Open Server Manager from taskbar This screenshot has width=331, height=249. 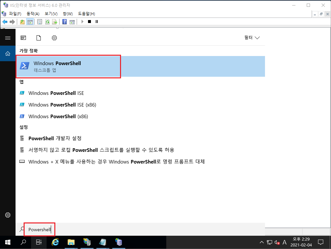click(87, 242)
